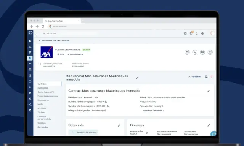Open the Documents section
The height and width of the screenshot is (146, 244).
pyautogui.click(x=43, y=100)
